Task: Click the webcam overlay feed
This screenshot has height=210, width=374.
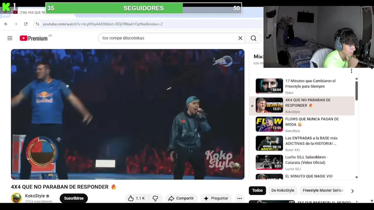Action: pyautogui.click(x=318, y=37)
